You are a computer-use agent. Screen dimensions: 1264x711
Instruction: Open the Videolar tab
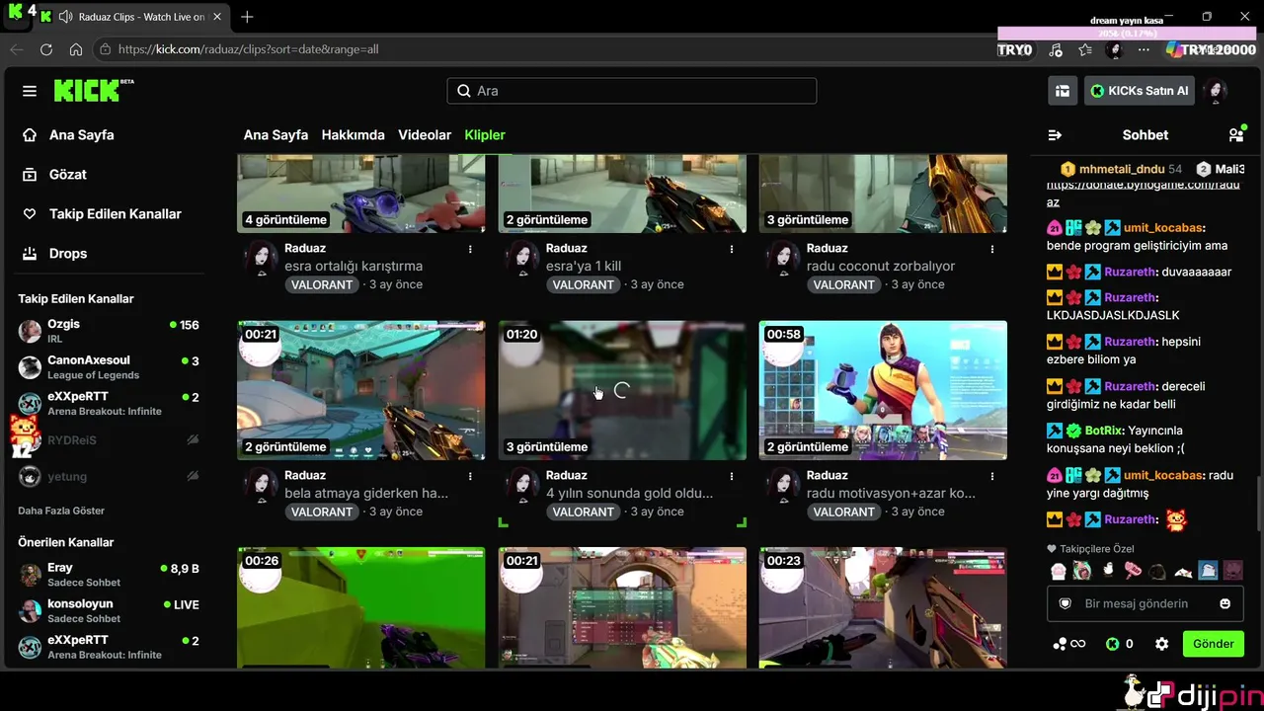tap(425, 135)
